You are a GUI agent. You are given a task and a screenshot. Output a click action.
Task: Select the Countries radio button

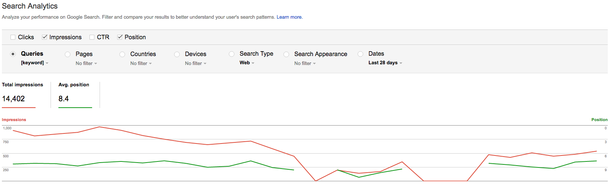(122, 54)
